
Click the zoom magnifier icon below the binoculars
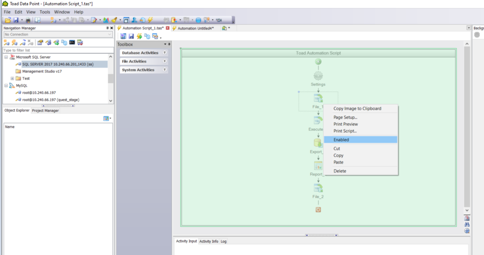467,231
